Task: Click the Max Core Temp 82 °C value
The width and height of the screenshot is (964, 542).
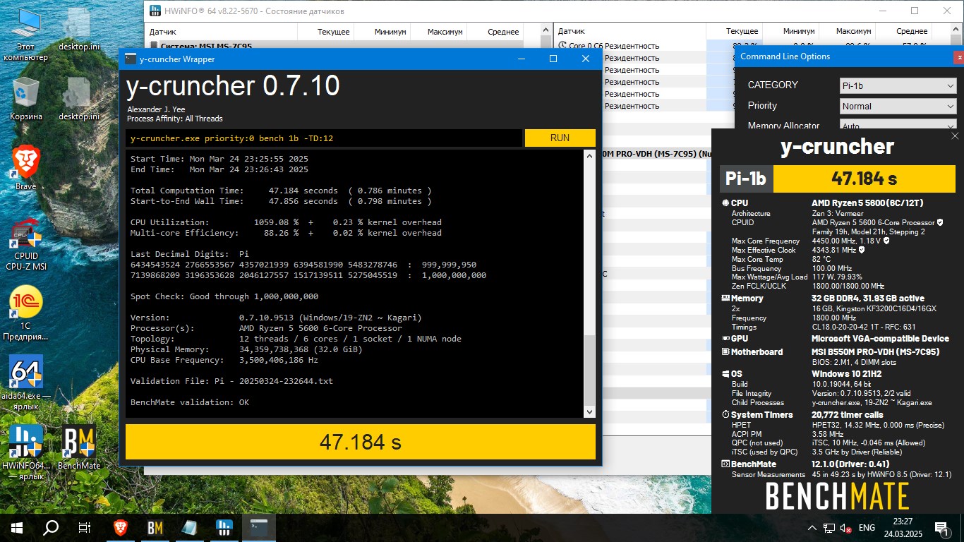Action: tap(822, 259)
